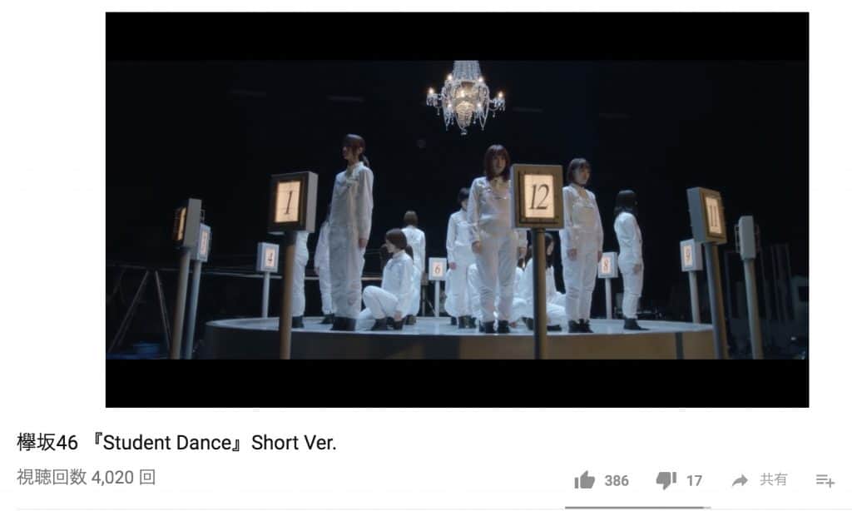Screen dimensions: 852x511
Task: Click the 386 like count
Action: click(x=617, y=480)
